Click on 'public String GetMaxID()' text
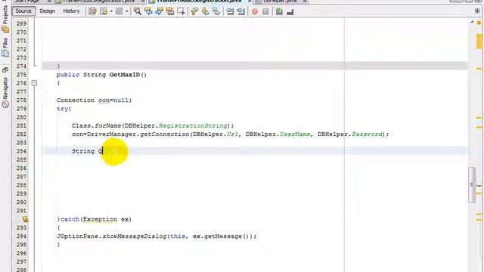This screenshot has height=272, width=484. coord(101,75)
